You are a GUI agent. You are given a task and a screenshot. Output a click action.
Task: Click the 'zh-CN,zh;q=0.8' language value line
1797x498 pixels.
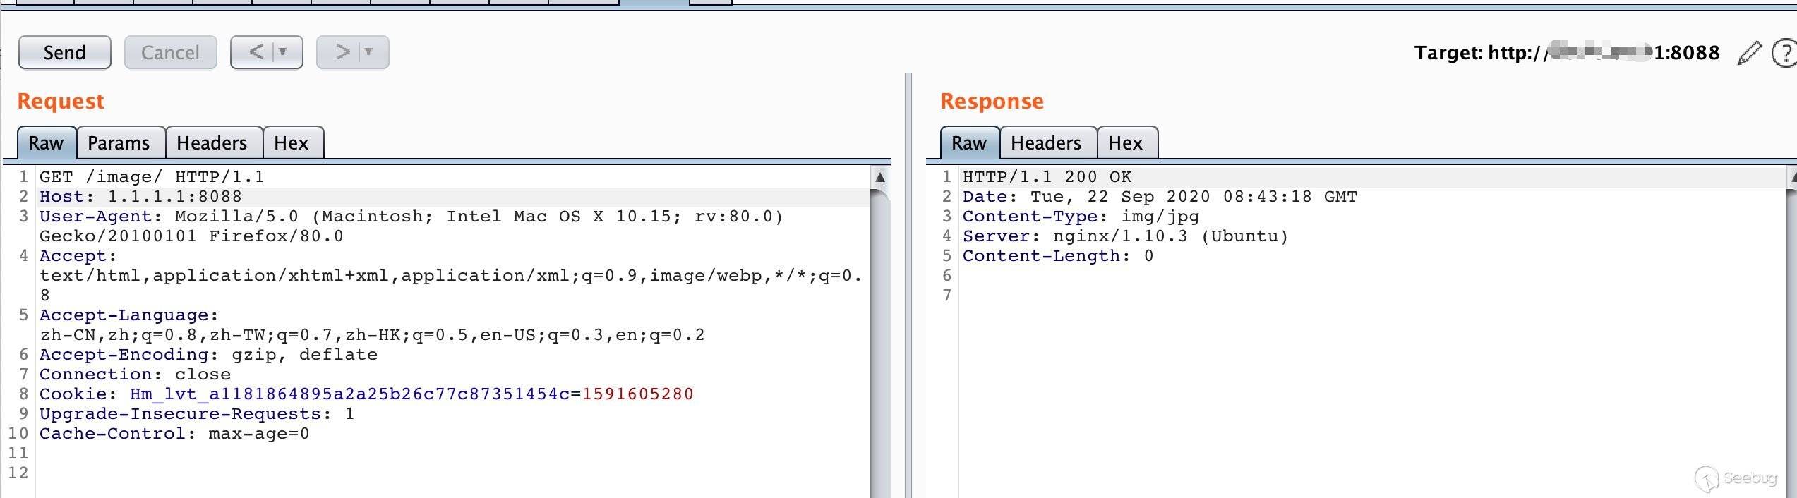point(372,335)
